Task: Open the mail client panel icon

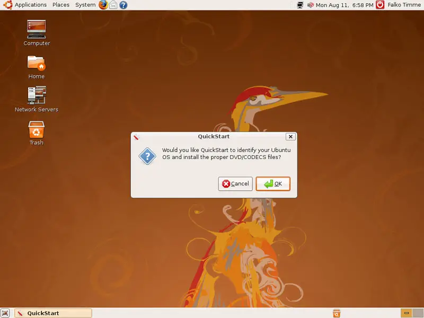Action: pos(113,5)
